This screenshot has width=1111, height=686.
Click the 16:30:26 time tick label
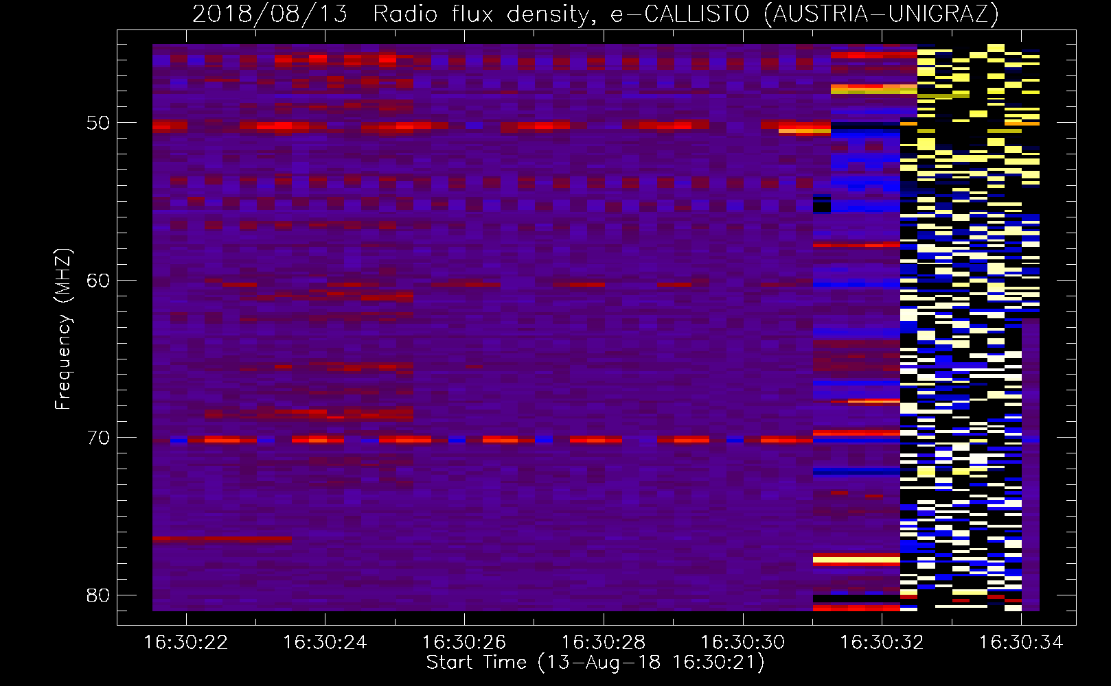[464, 642]
